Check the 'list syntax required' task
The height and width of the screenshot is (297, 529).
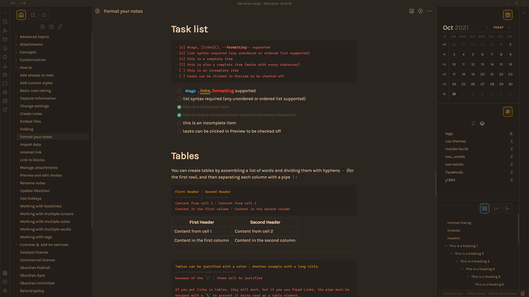click(179, 99)
